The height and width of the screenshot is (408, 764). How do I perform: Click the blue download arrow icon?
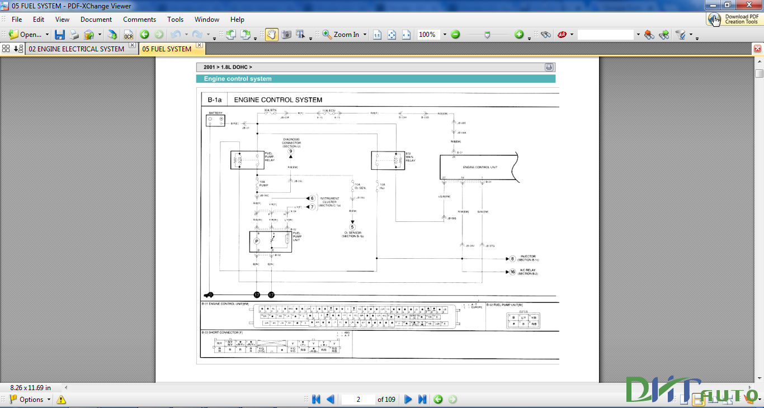[x=113, y=35]
